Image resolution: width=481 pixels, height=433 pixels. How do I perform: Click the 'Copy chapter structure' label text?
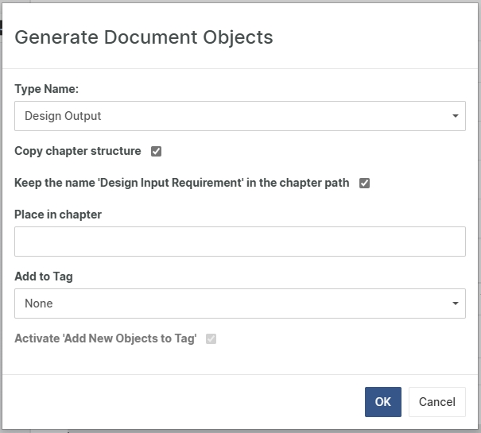78,151
